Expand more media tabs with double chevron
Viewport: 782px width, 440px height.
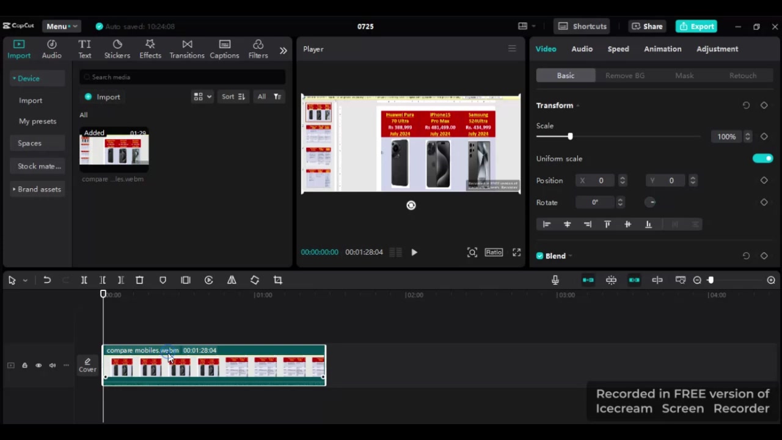[283, 51]
